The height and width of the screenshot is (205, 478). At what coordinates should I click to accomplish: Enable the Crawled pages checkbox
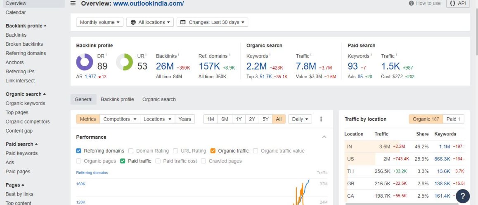tap(204, 161)
